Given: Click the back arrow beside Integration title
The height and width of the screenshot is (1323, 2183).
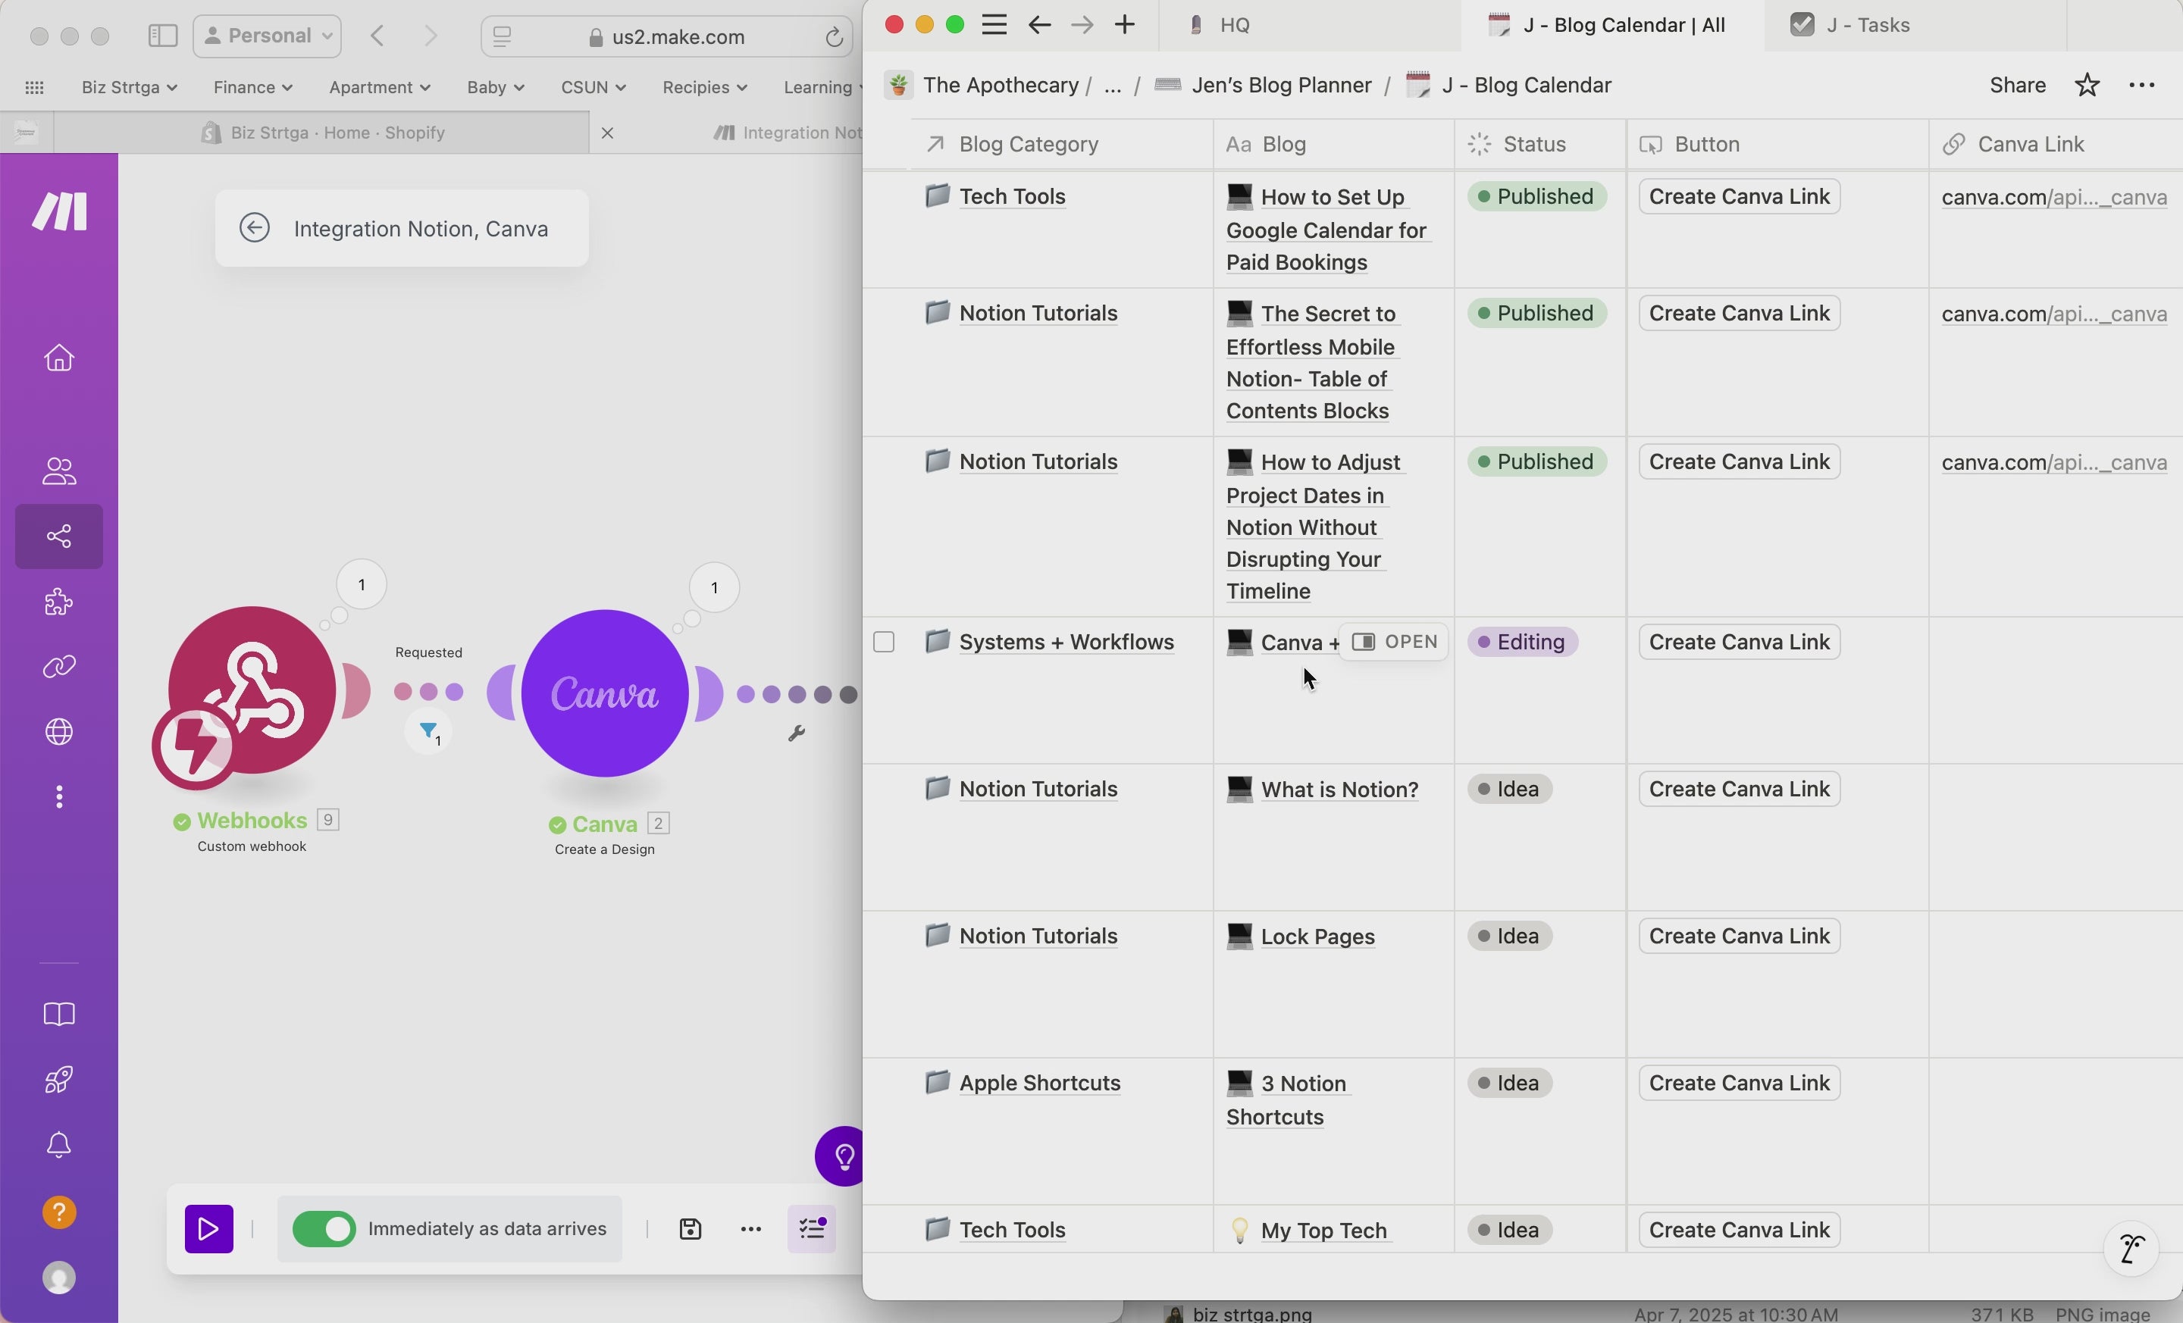Looking at the screenshot, I should (x=254, y=229).
